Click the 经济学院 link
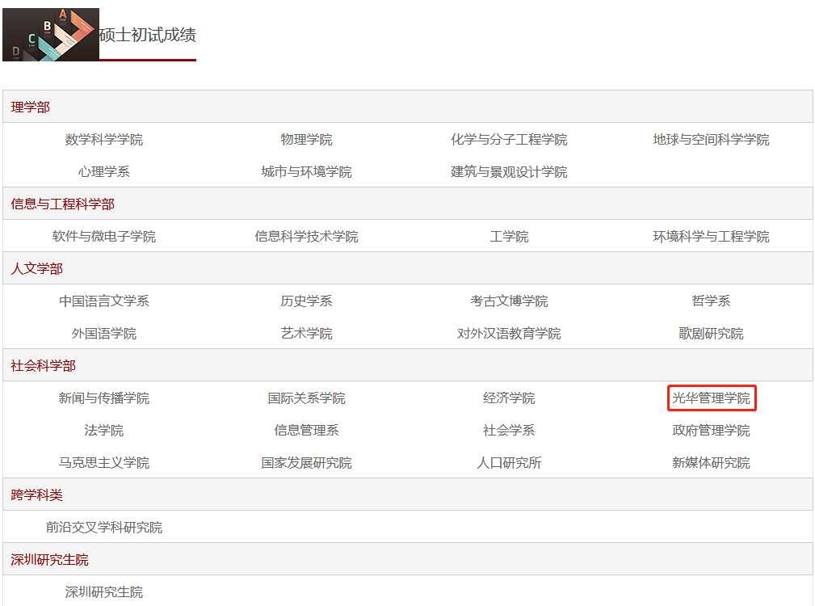The width and height of the screenshot is (815, 606). (x=509, y=398)
